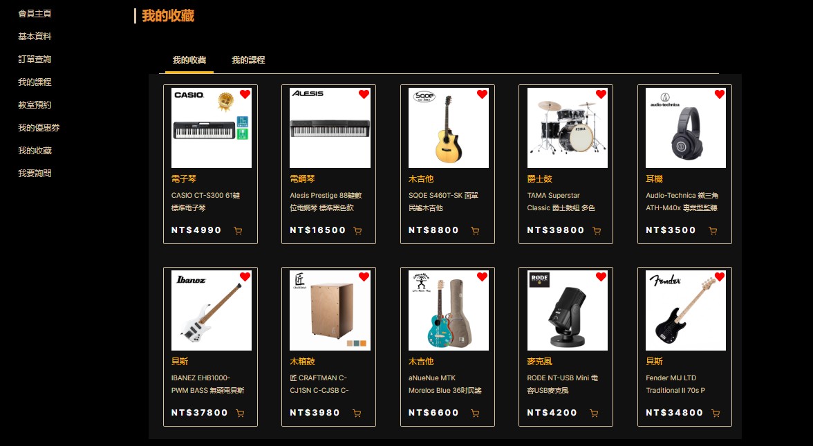The height and width of the screenshot is (446, 813).
Task: Unfavorite the aNueNue MTK guitar
Action: tap(483, 277)
